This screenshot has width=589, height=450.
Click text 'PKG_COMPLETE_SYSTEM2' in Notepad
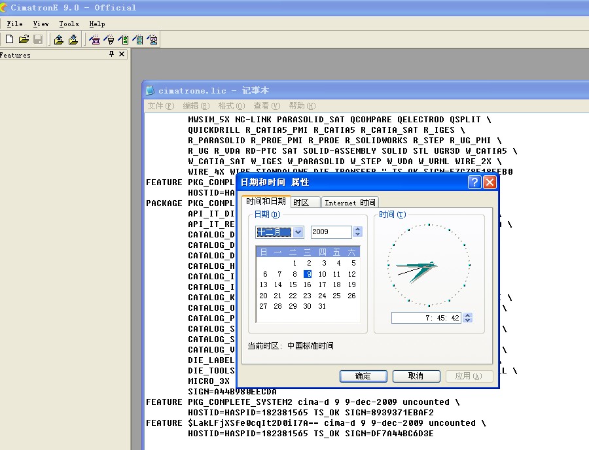[240, 402]
